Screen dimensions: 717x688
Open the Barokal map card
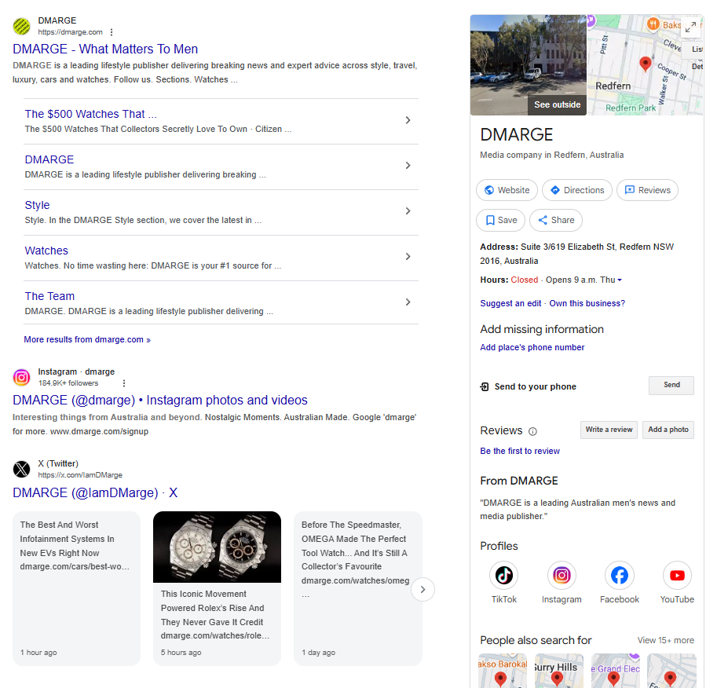tap(503, 671)
